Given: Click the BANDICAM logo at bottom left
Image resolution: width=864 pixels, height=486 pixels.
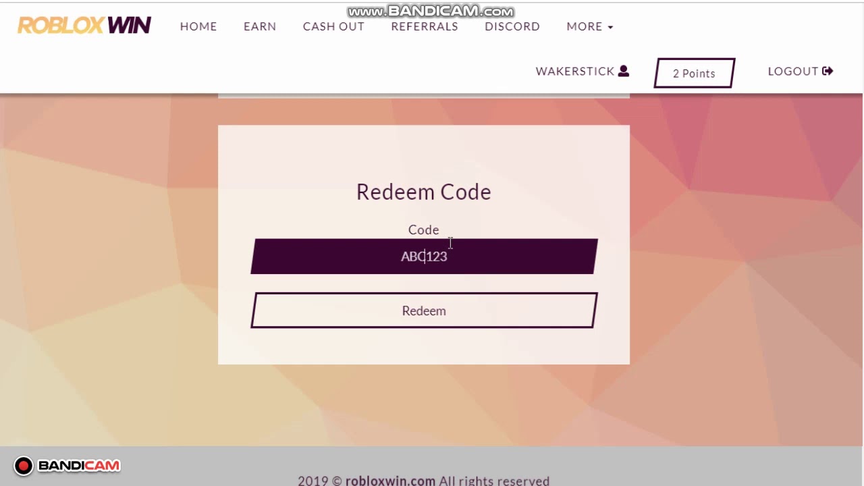Looking at the screenshot, I should click(79, 466).
